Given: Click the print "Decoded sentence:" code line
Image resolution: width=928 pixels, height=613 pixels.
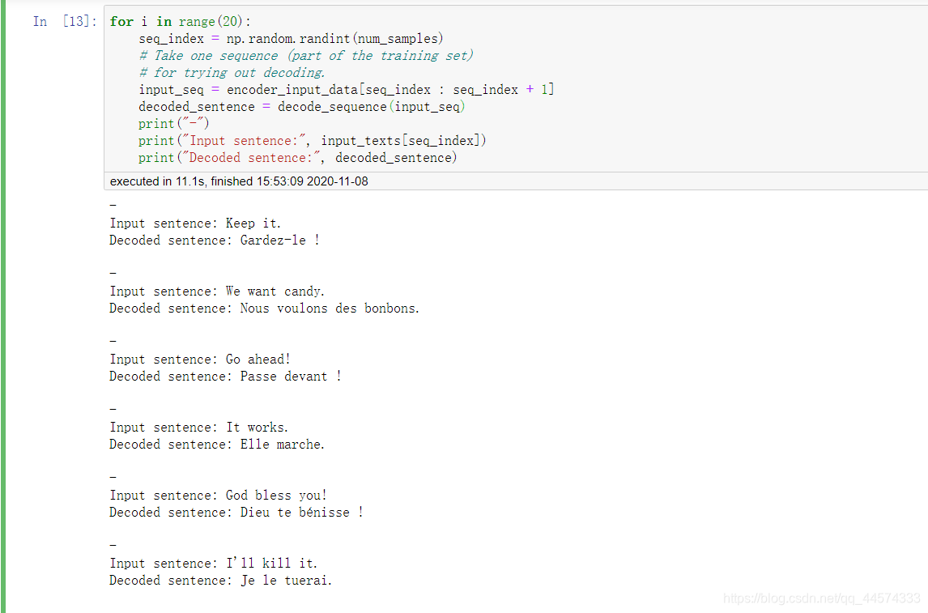Looking at the screenshot, I should coord(298,157).
